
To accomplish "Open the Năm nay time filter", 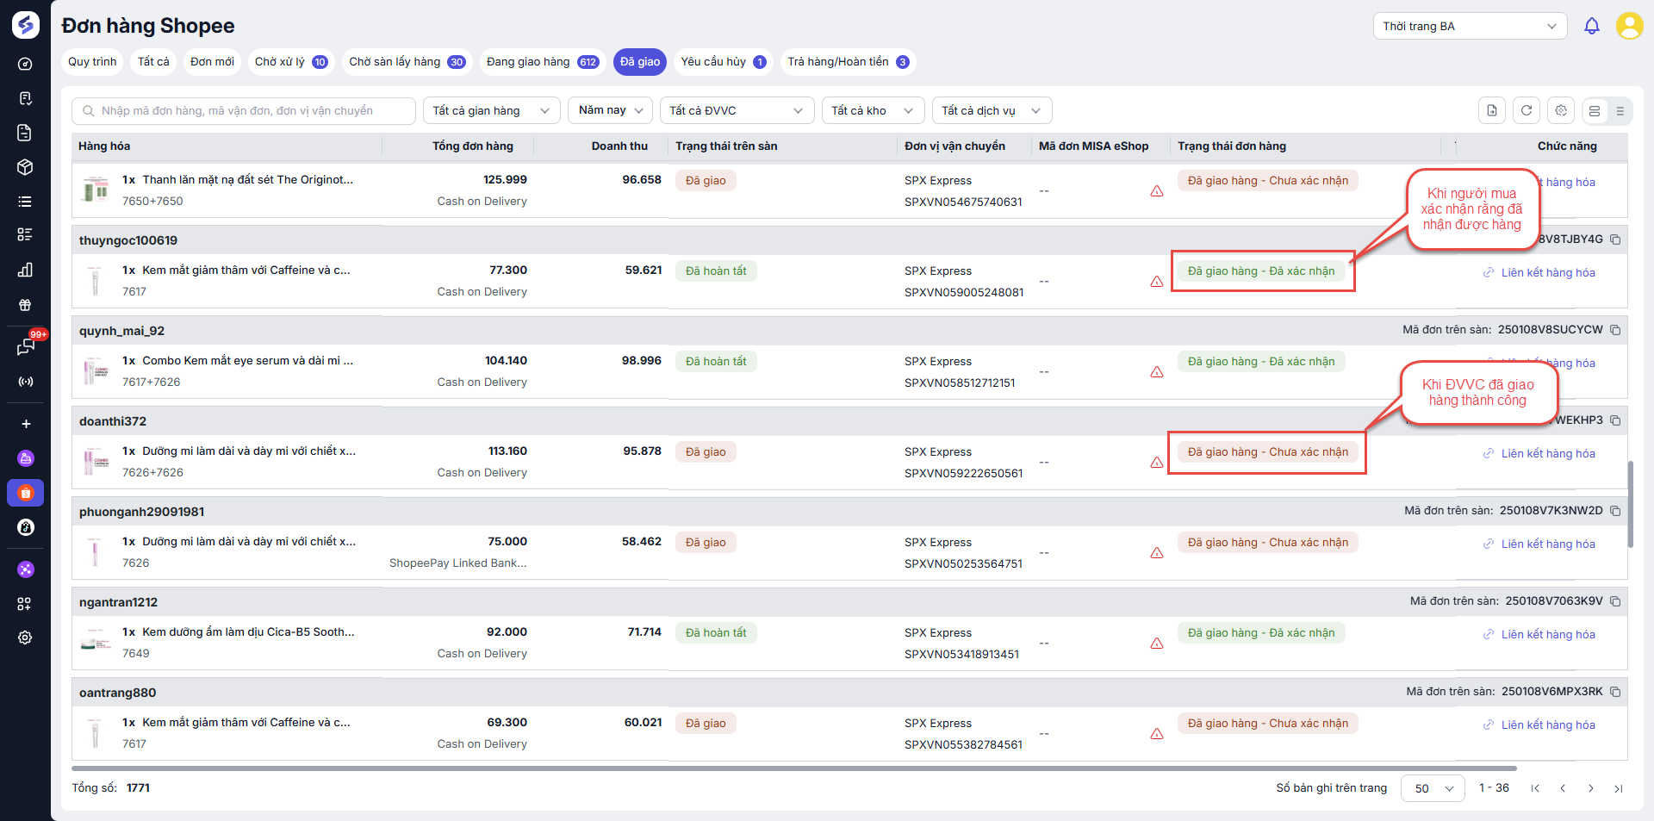I will [x=610, y=110].
